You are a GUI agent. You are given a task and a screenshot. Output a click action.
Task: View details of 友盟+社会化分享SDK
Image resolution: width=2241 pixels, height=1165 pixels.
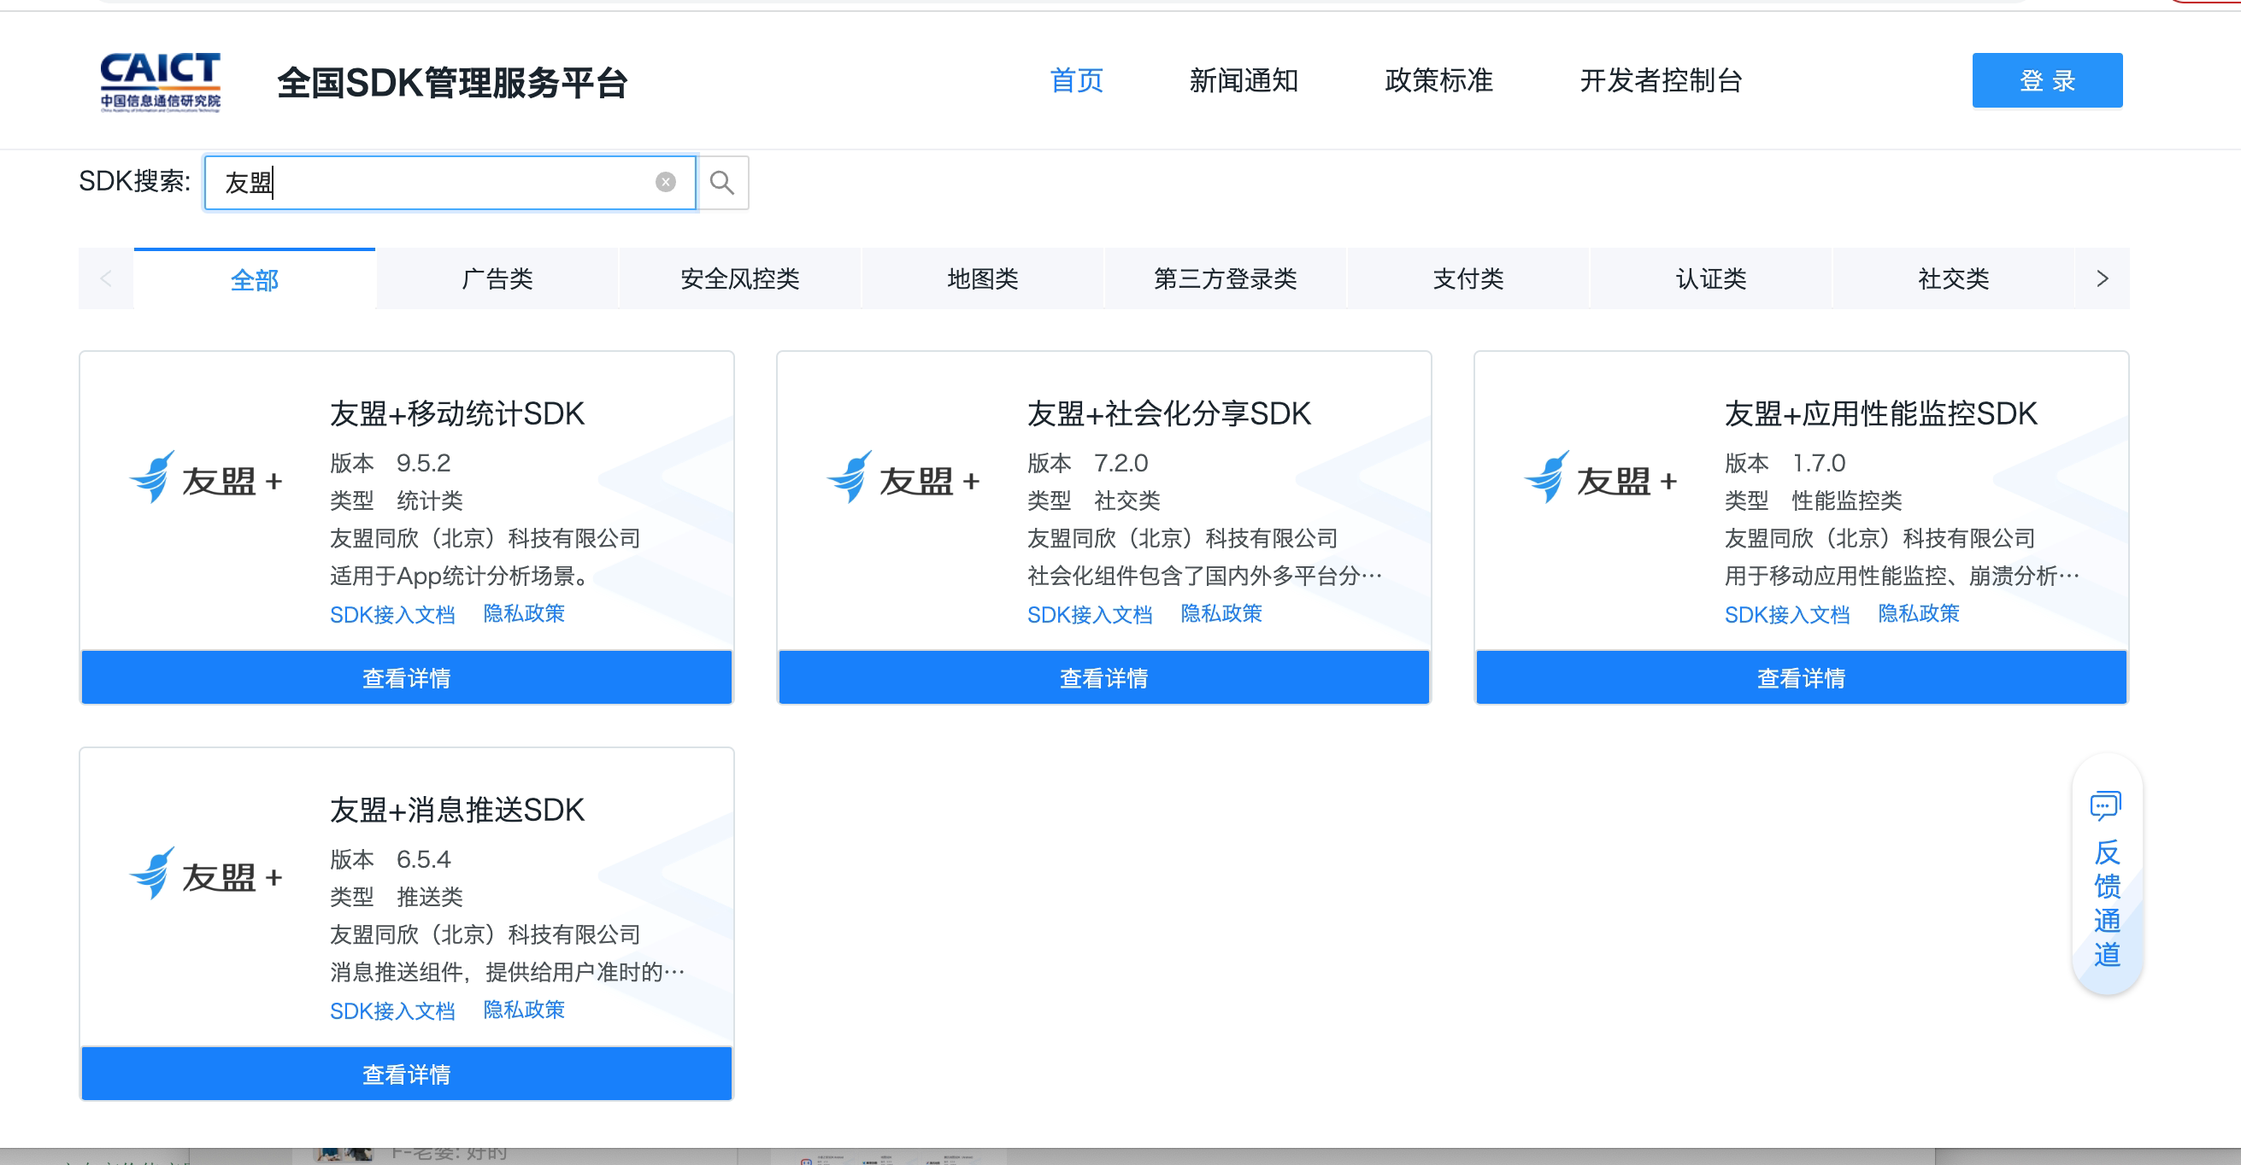tap(1103, 678)
